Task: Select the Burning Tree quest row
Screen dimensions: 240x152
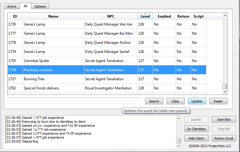Action: (x=54, y=79)
